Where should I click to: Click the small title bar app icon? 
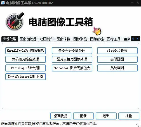(3, 3)
